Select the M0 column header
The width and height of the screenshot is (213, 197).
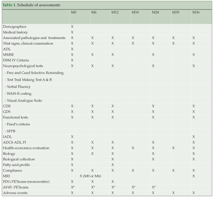coord(74,12)
